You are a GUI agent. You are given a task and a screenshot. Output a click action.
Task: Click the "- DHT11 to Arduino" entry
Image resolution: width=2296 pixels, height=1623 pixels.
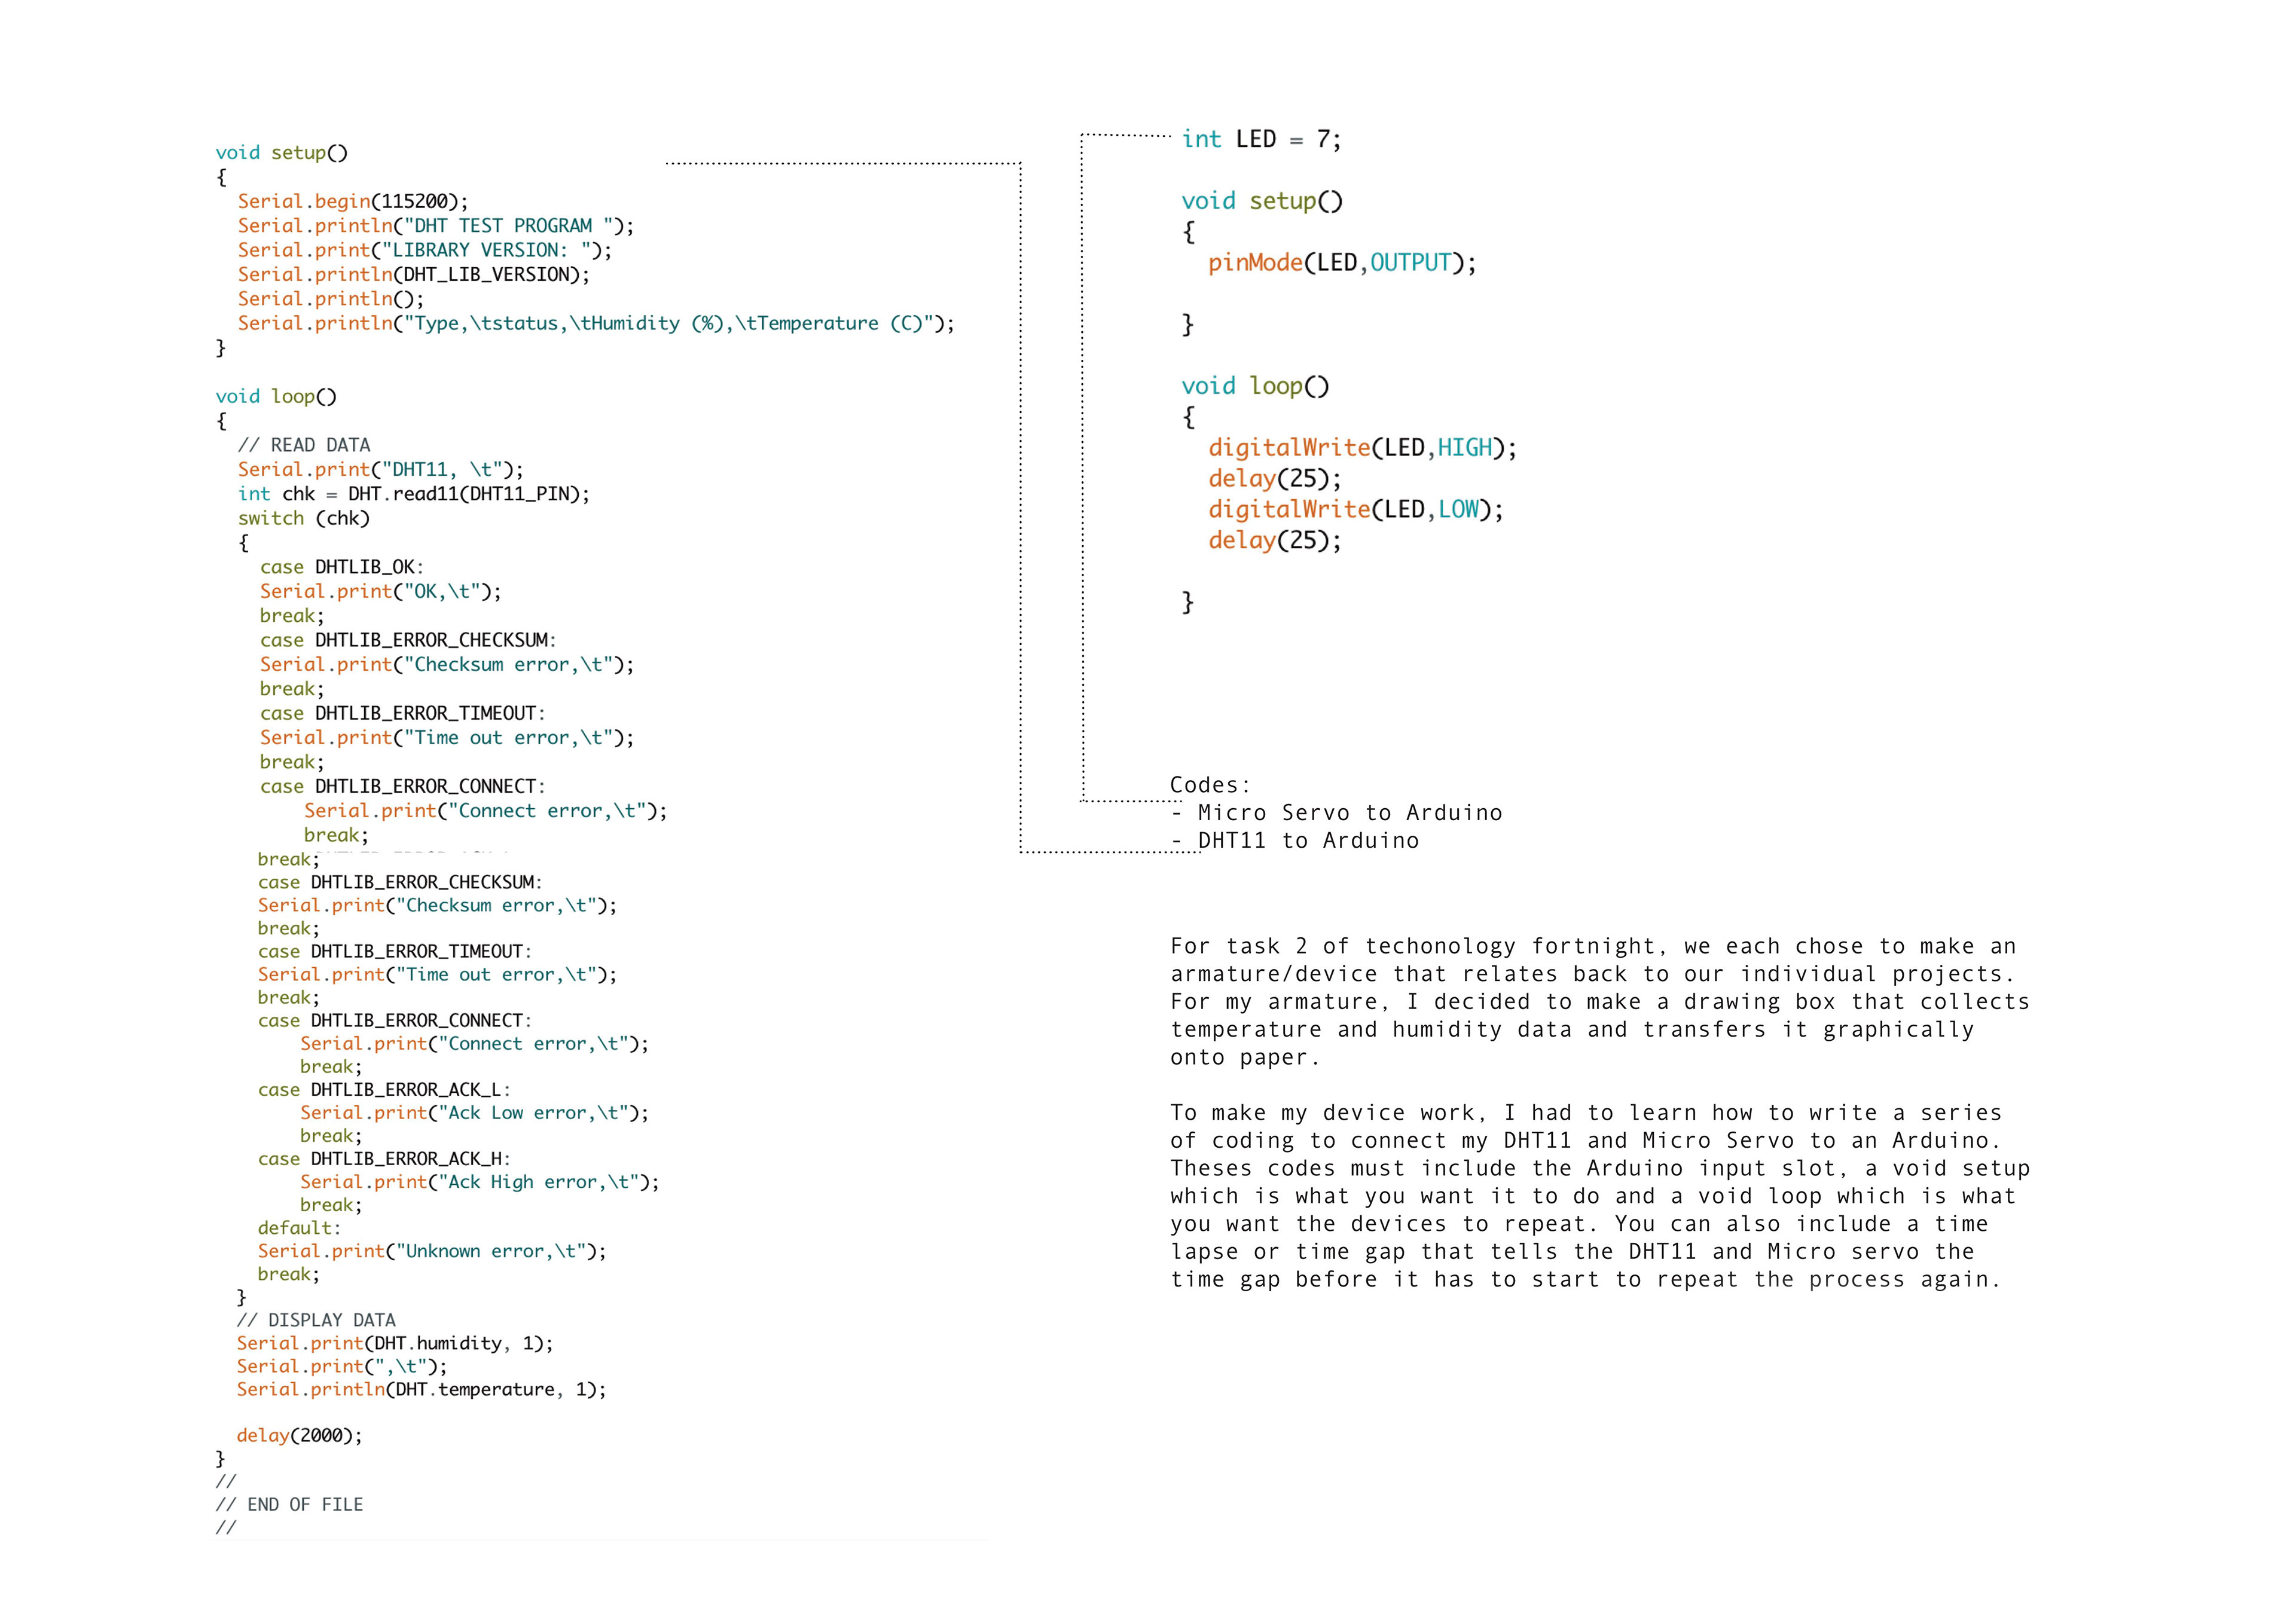coord(1295,841)
